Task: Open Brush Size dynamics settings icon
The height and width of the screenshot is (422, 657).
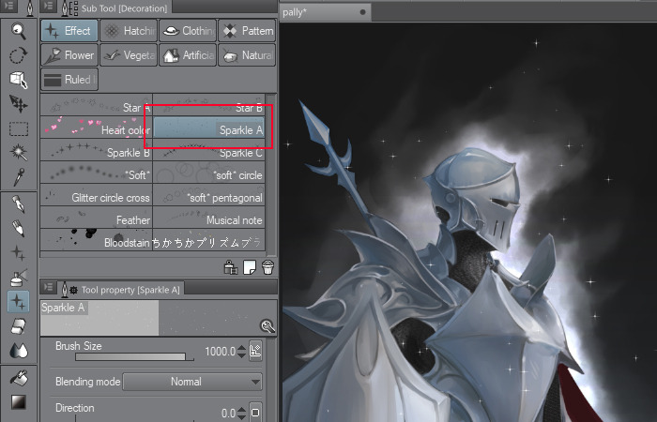Action: [x=255, y=351]
